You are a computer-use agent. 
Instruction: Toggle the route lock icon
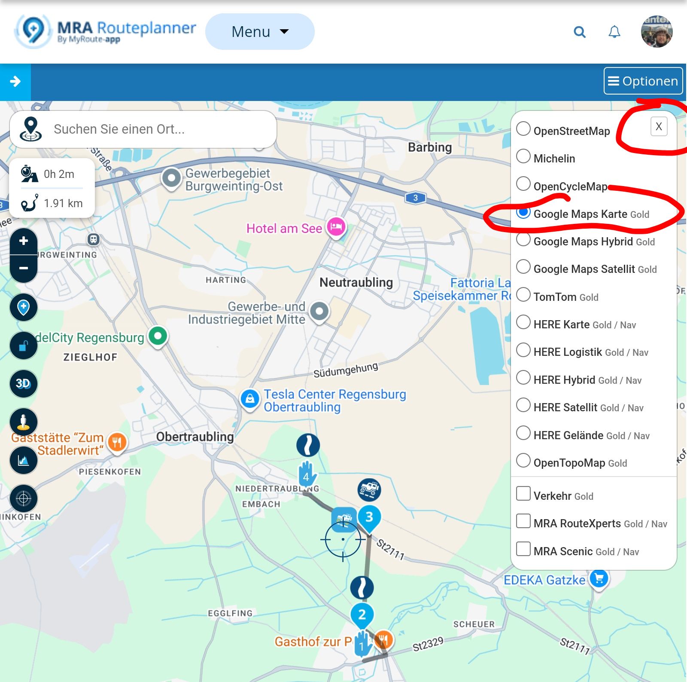click(24, 346)
